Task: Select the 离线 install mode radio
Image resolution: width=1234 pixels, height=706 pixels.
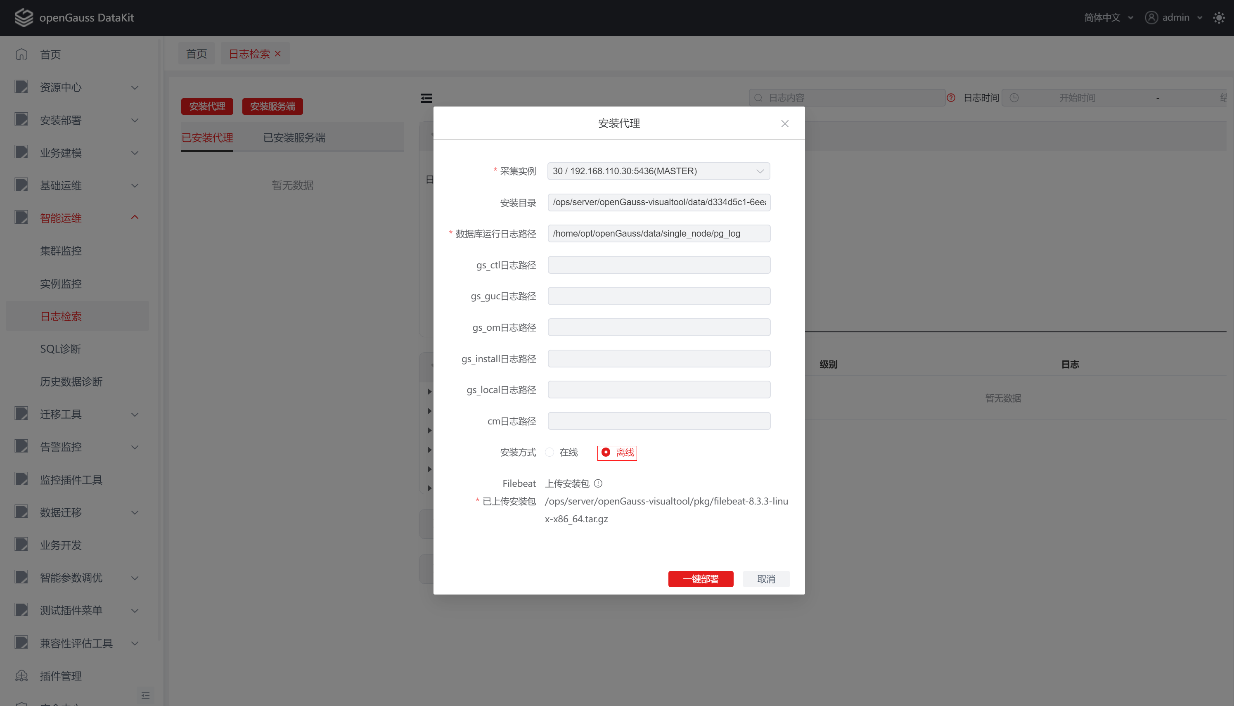Action: (606, 452)
